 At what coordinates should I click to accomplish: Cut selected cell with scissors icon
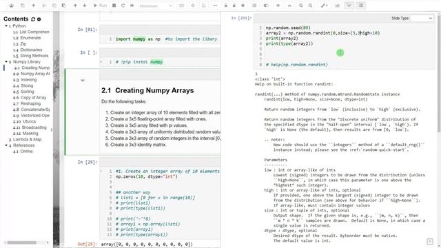(44, 6)
